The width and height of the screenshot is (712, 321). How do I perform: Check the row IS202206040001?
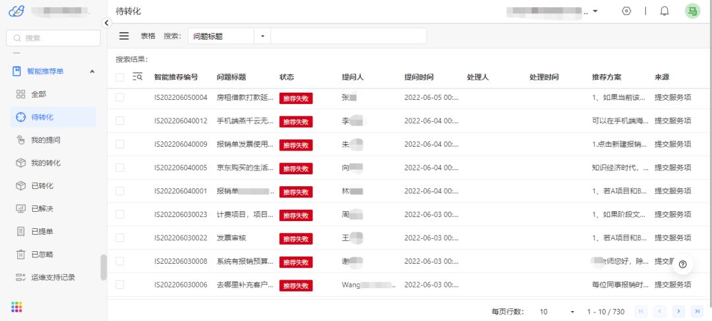click(120, 191)
